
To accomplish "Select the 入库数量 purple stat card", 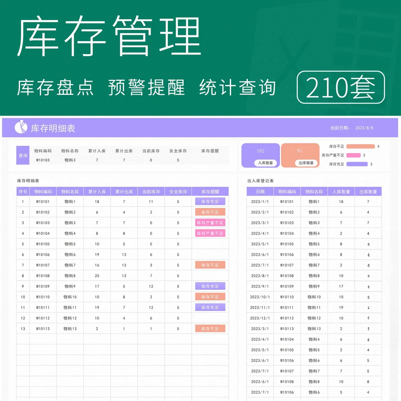I will click(261, 155).
